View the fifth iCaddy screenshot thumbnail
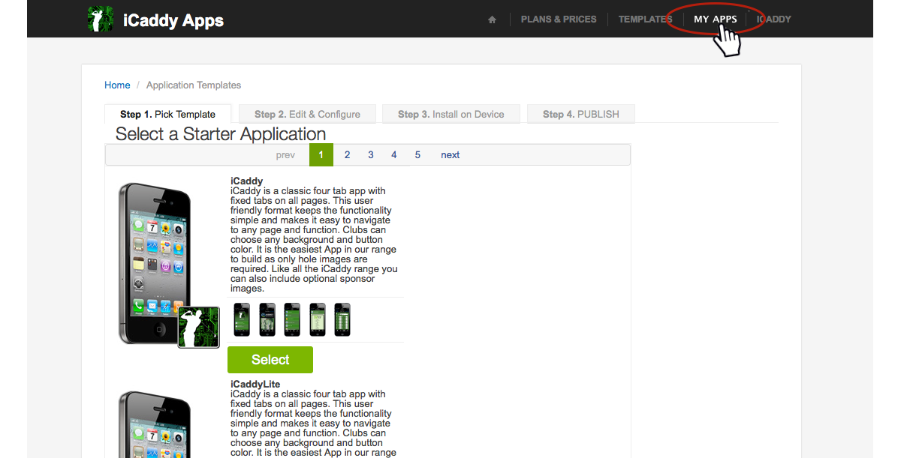Image resolution: width=901 pixels, height=458 pixels. click(342, 319)
